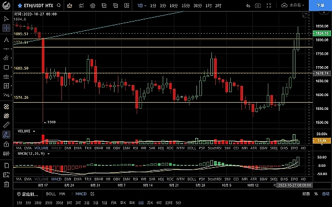The image size is (332, 207).
Task: Select 周K timeframe in the bottom row
Action: pos(150,203)
